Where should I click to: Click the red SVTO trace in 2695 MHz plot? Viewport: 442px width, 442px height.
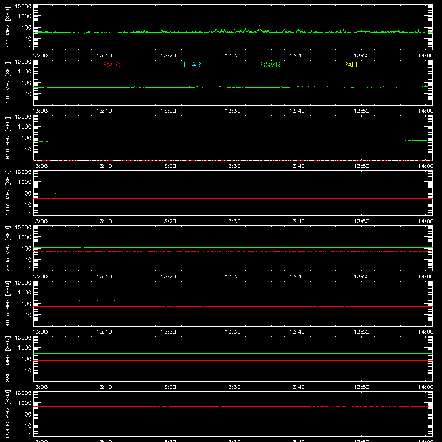click(x=233, y=251)
